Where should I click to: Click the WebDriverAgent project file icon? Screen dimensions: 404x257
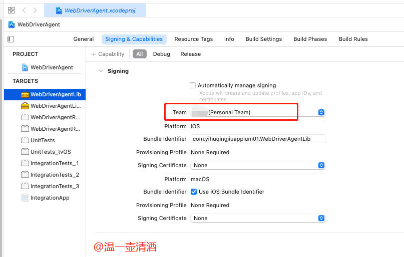click(25, 67)
